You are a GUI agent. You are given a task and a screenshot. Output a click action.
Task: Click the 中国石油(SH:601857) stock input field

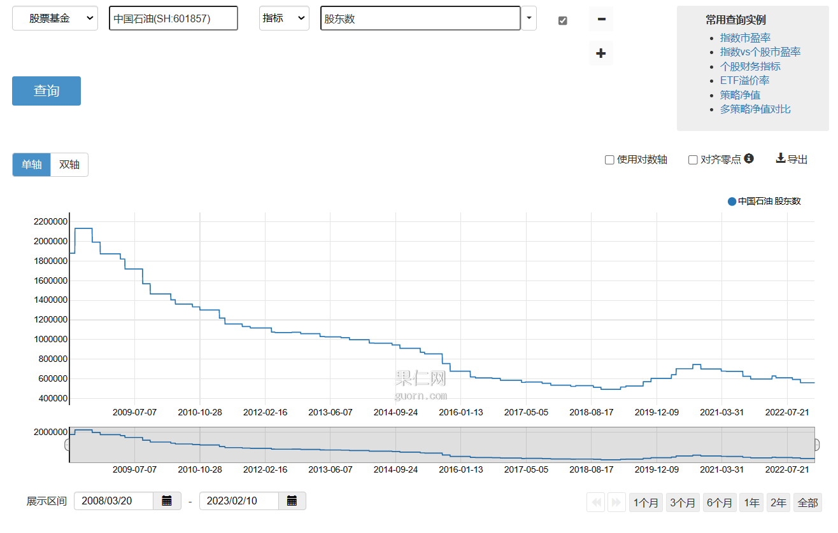point(173,18)
